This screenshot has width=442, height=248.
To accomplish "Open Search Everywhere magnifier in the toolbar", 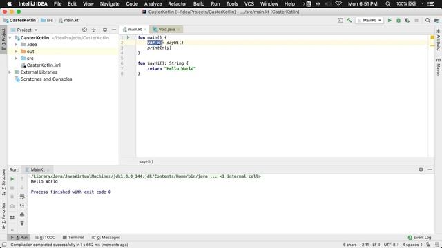I will pyautogui.click(x=427, y=20).
